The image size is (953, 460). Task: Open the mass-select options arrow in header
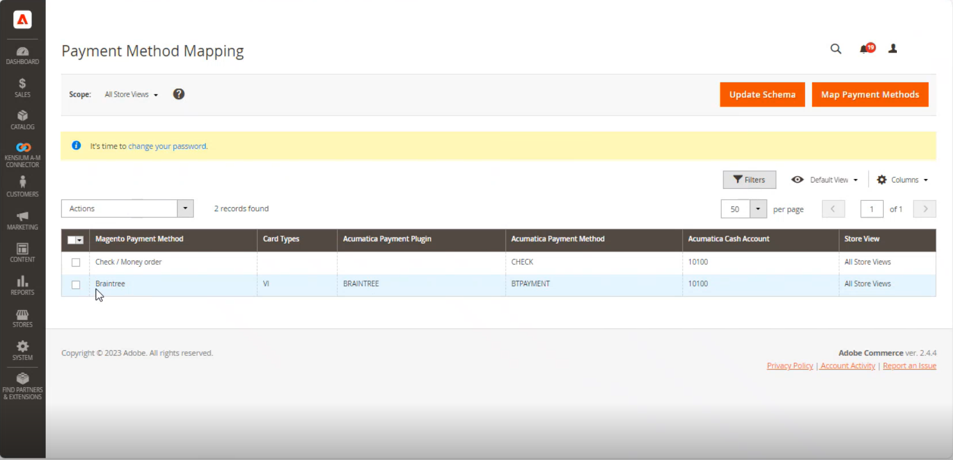click(80, 240)
